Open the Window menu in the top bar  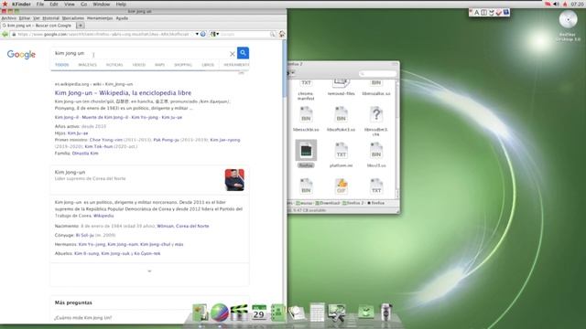click(x=102, y=4)
